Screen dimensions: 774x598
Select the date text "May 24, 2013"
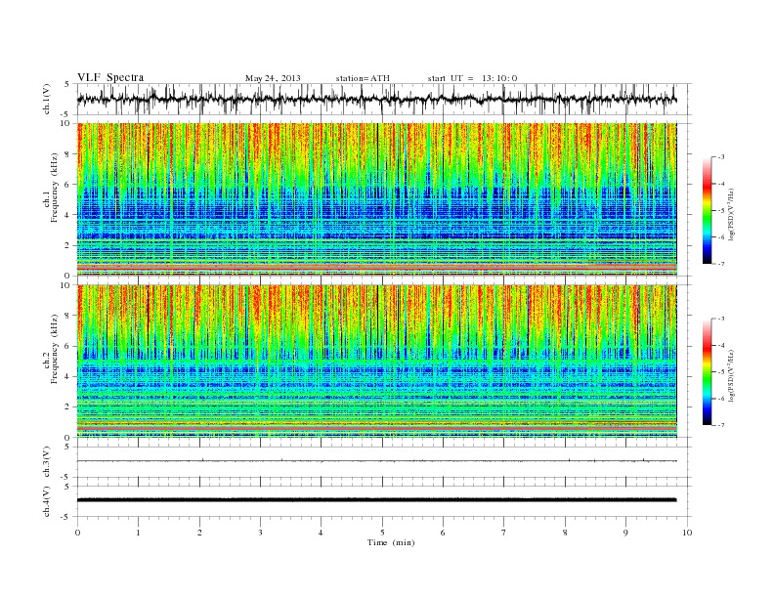click(273, 78)
